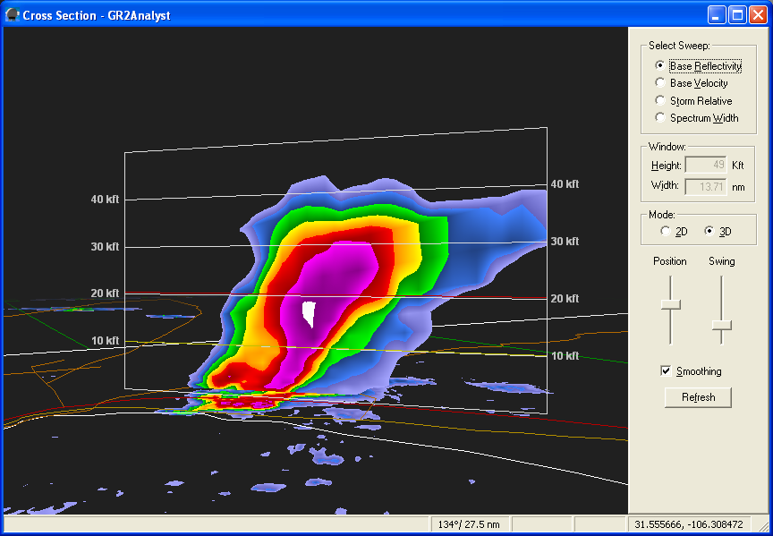Viewport: 773px width, 536px height.
Task: Toggle the Smoothing checkbox
Action: point(666,371)
